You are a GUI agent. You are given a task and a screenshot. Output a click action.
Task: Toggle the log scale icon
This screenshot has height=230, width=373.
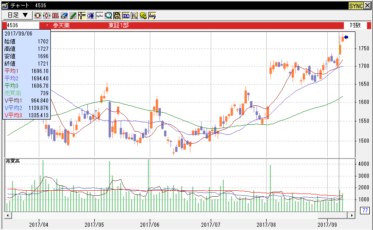[x=152, y=15]
